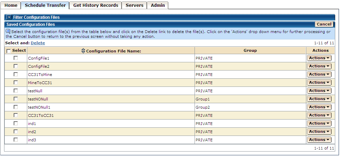Check the ConfigFile1 row checkbox
This screenshot has height=157, width=340.
[x=16, y=58]
